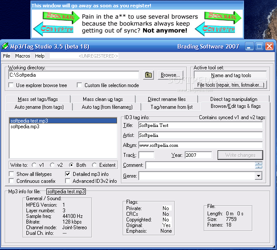Enable Advanced ID3v2 info
Screen dimensions: 277x250
68,181
